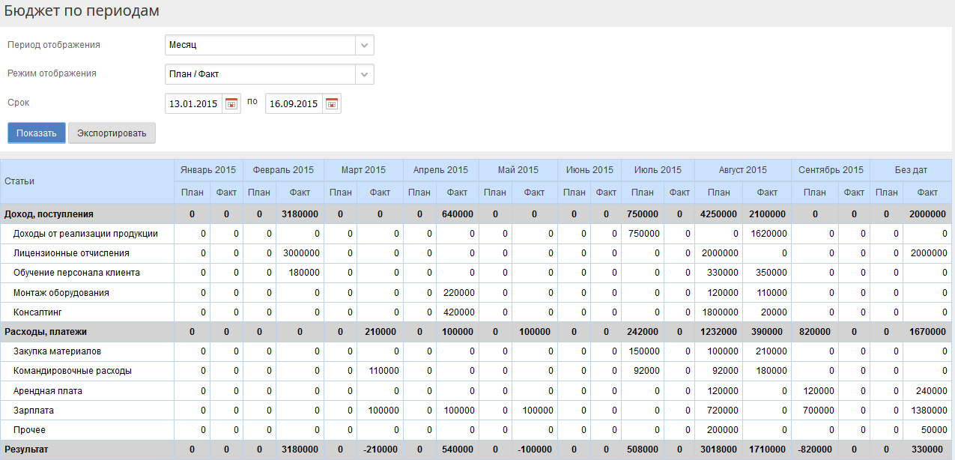
Task: Click the Без дат column header
Action: [x=911, y=170]
